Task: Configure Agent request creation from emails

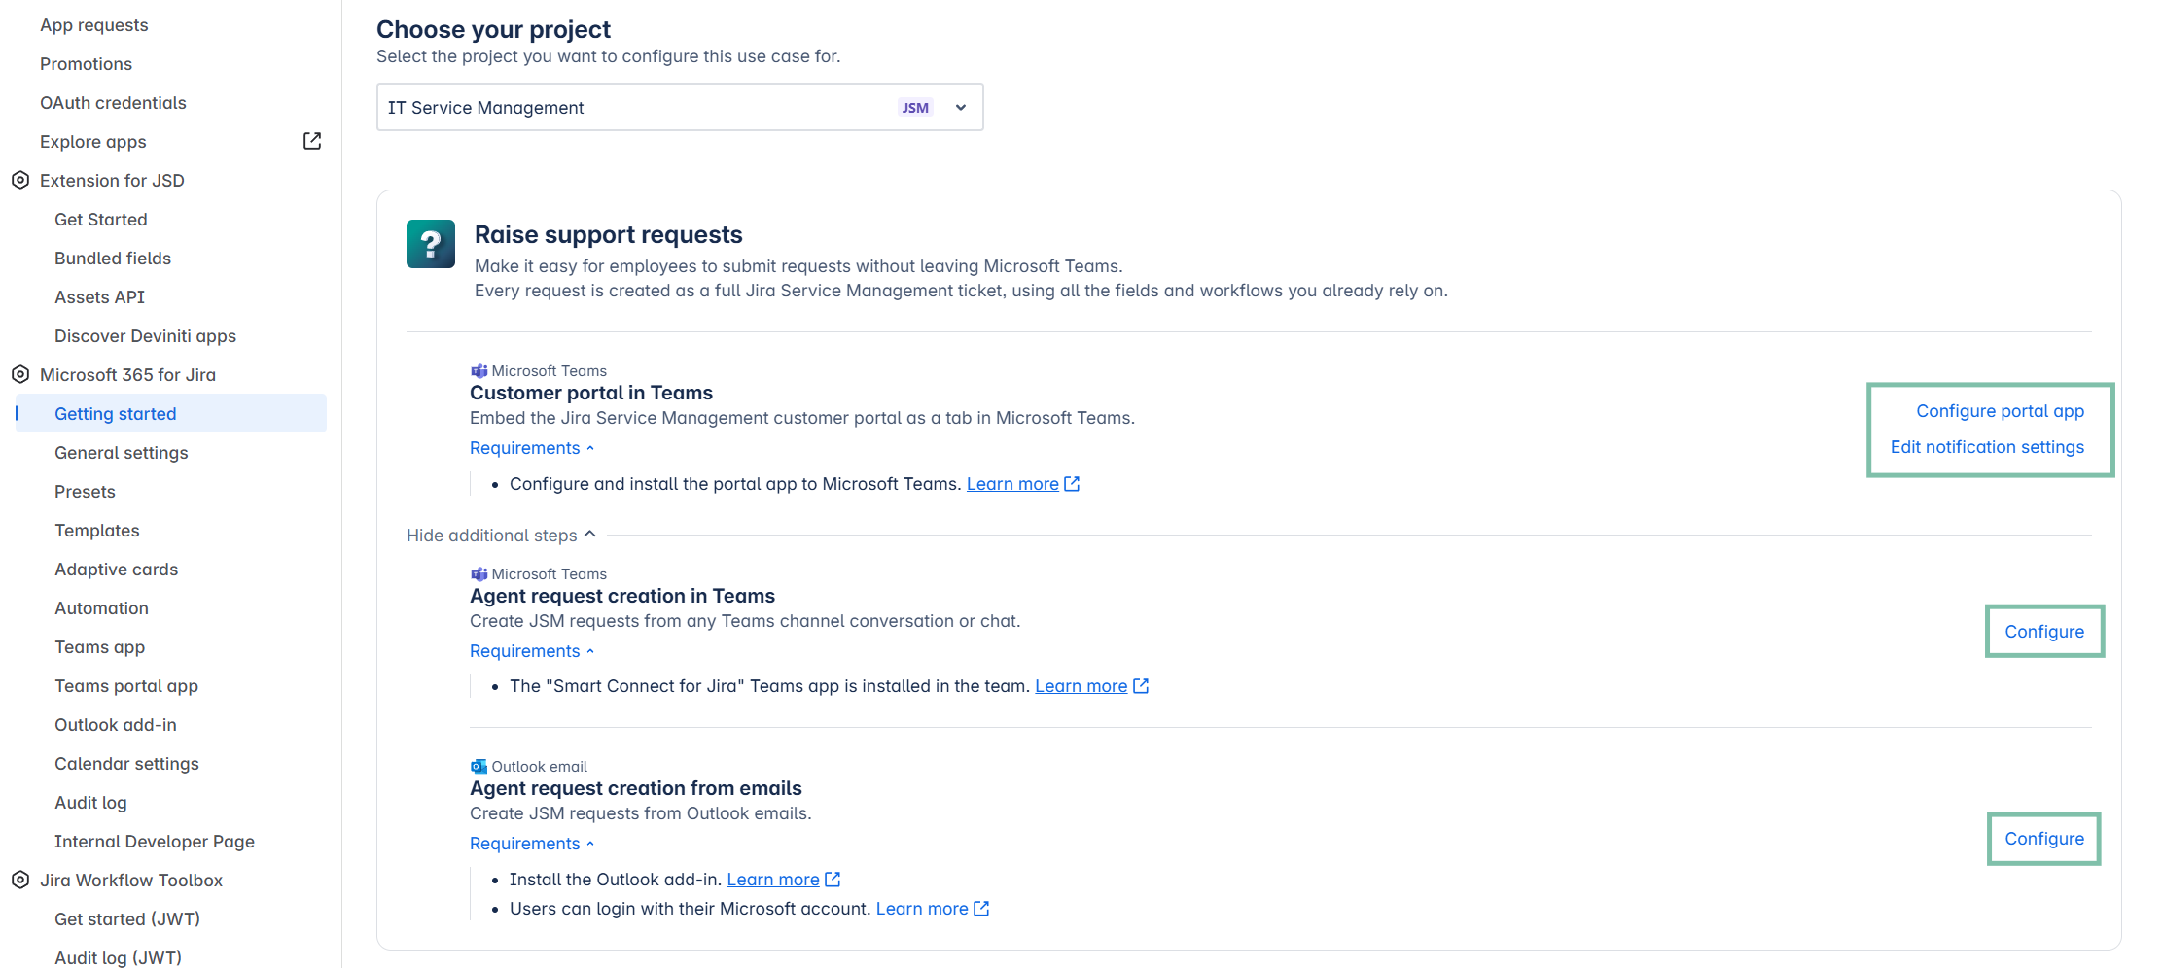Action: point(2043,839)
